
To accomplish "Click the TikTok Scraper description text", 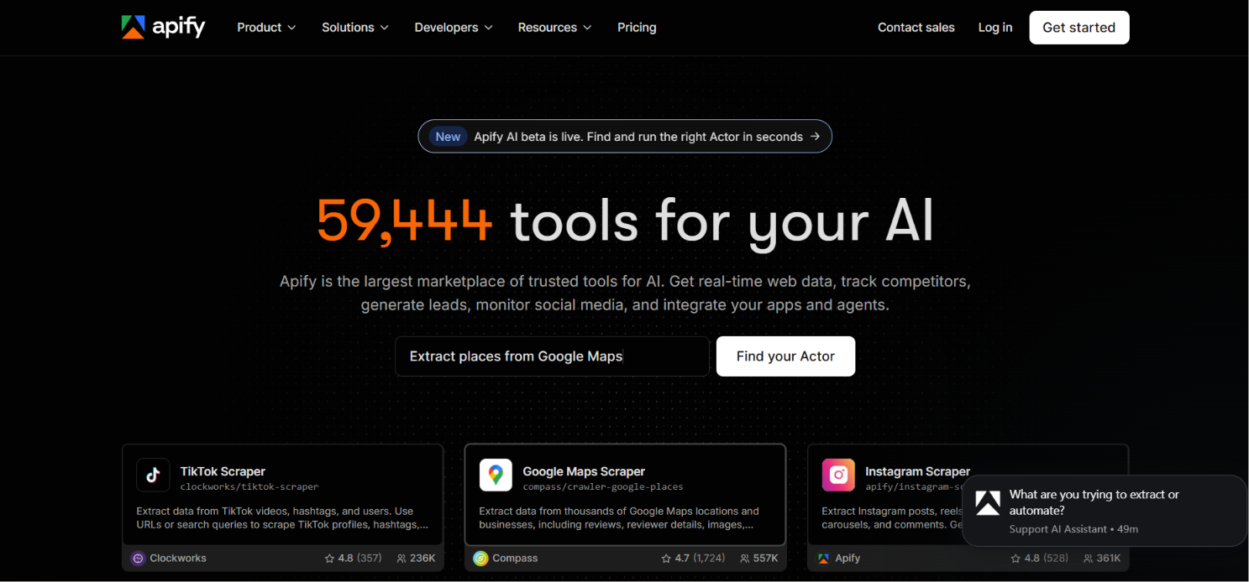I will 283,517.
